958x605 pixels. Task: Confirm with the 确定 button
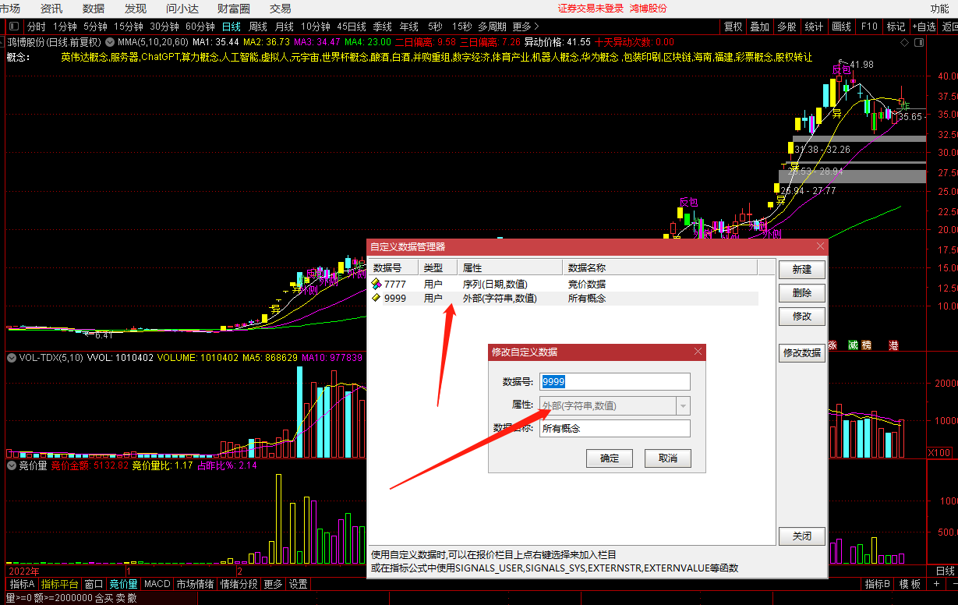610,458
